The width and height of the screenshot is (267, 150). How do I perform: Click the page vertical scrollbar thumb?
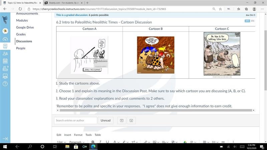point(265,60)
